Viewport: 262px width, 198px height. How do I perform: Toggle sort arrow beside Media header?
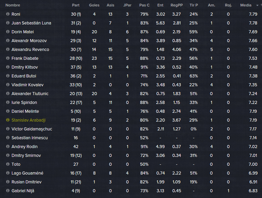click(257, 5)
